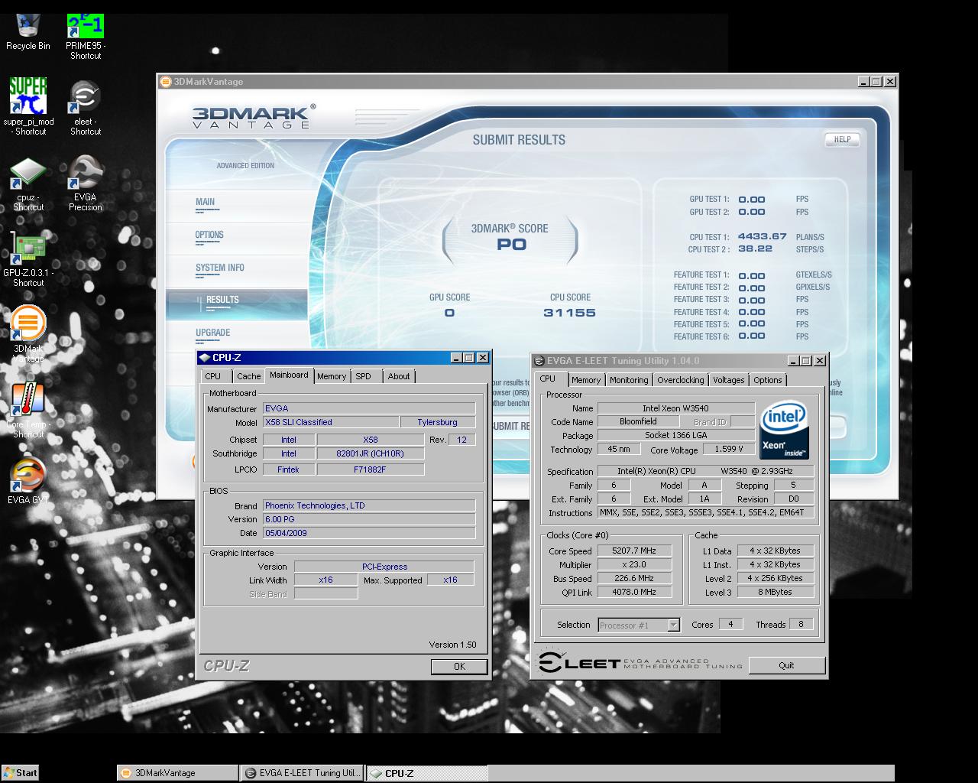This screenshot has width=978, height=783.
Task: Click the Intel Xeon W3540 name field
Action: [676, 408]
